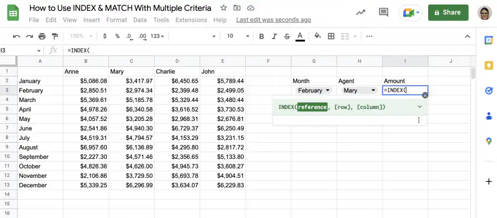Open the move to folder icon

pyautogui.click(x=237, y=8)
